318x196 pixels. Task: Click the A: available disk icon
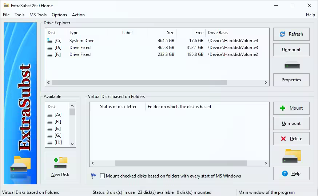point(50,115)
